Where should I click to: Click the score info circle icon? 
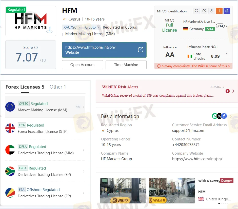click(x=36, y=48)
